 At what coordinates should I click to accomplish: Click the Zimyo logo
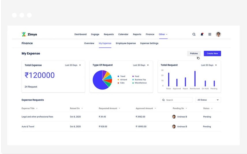point(29,34)
